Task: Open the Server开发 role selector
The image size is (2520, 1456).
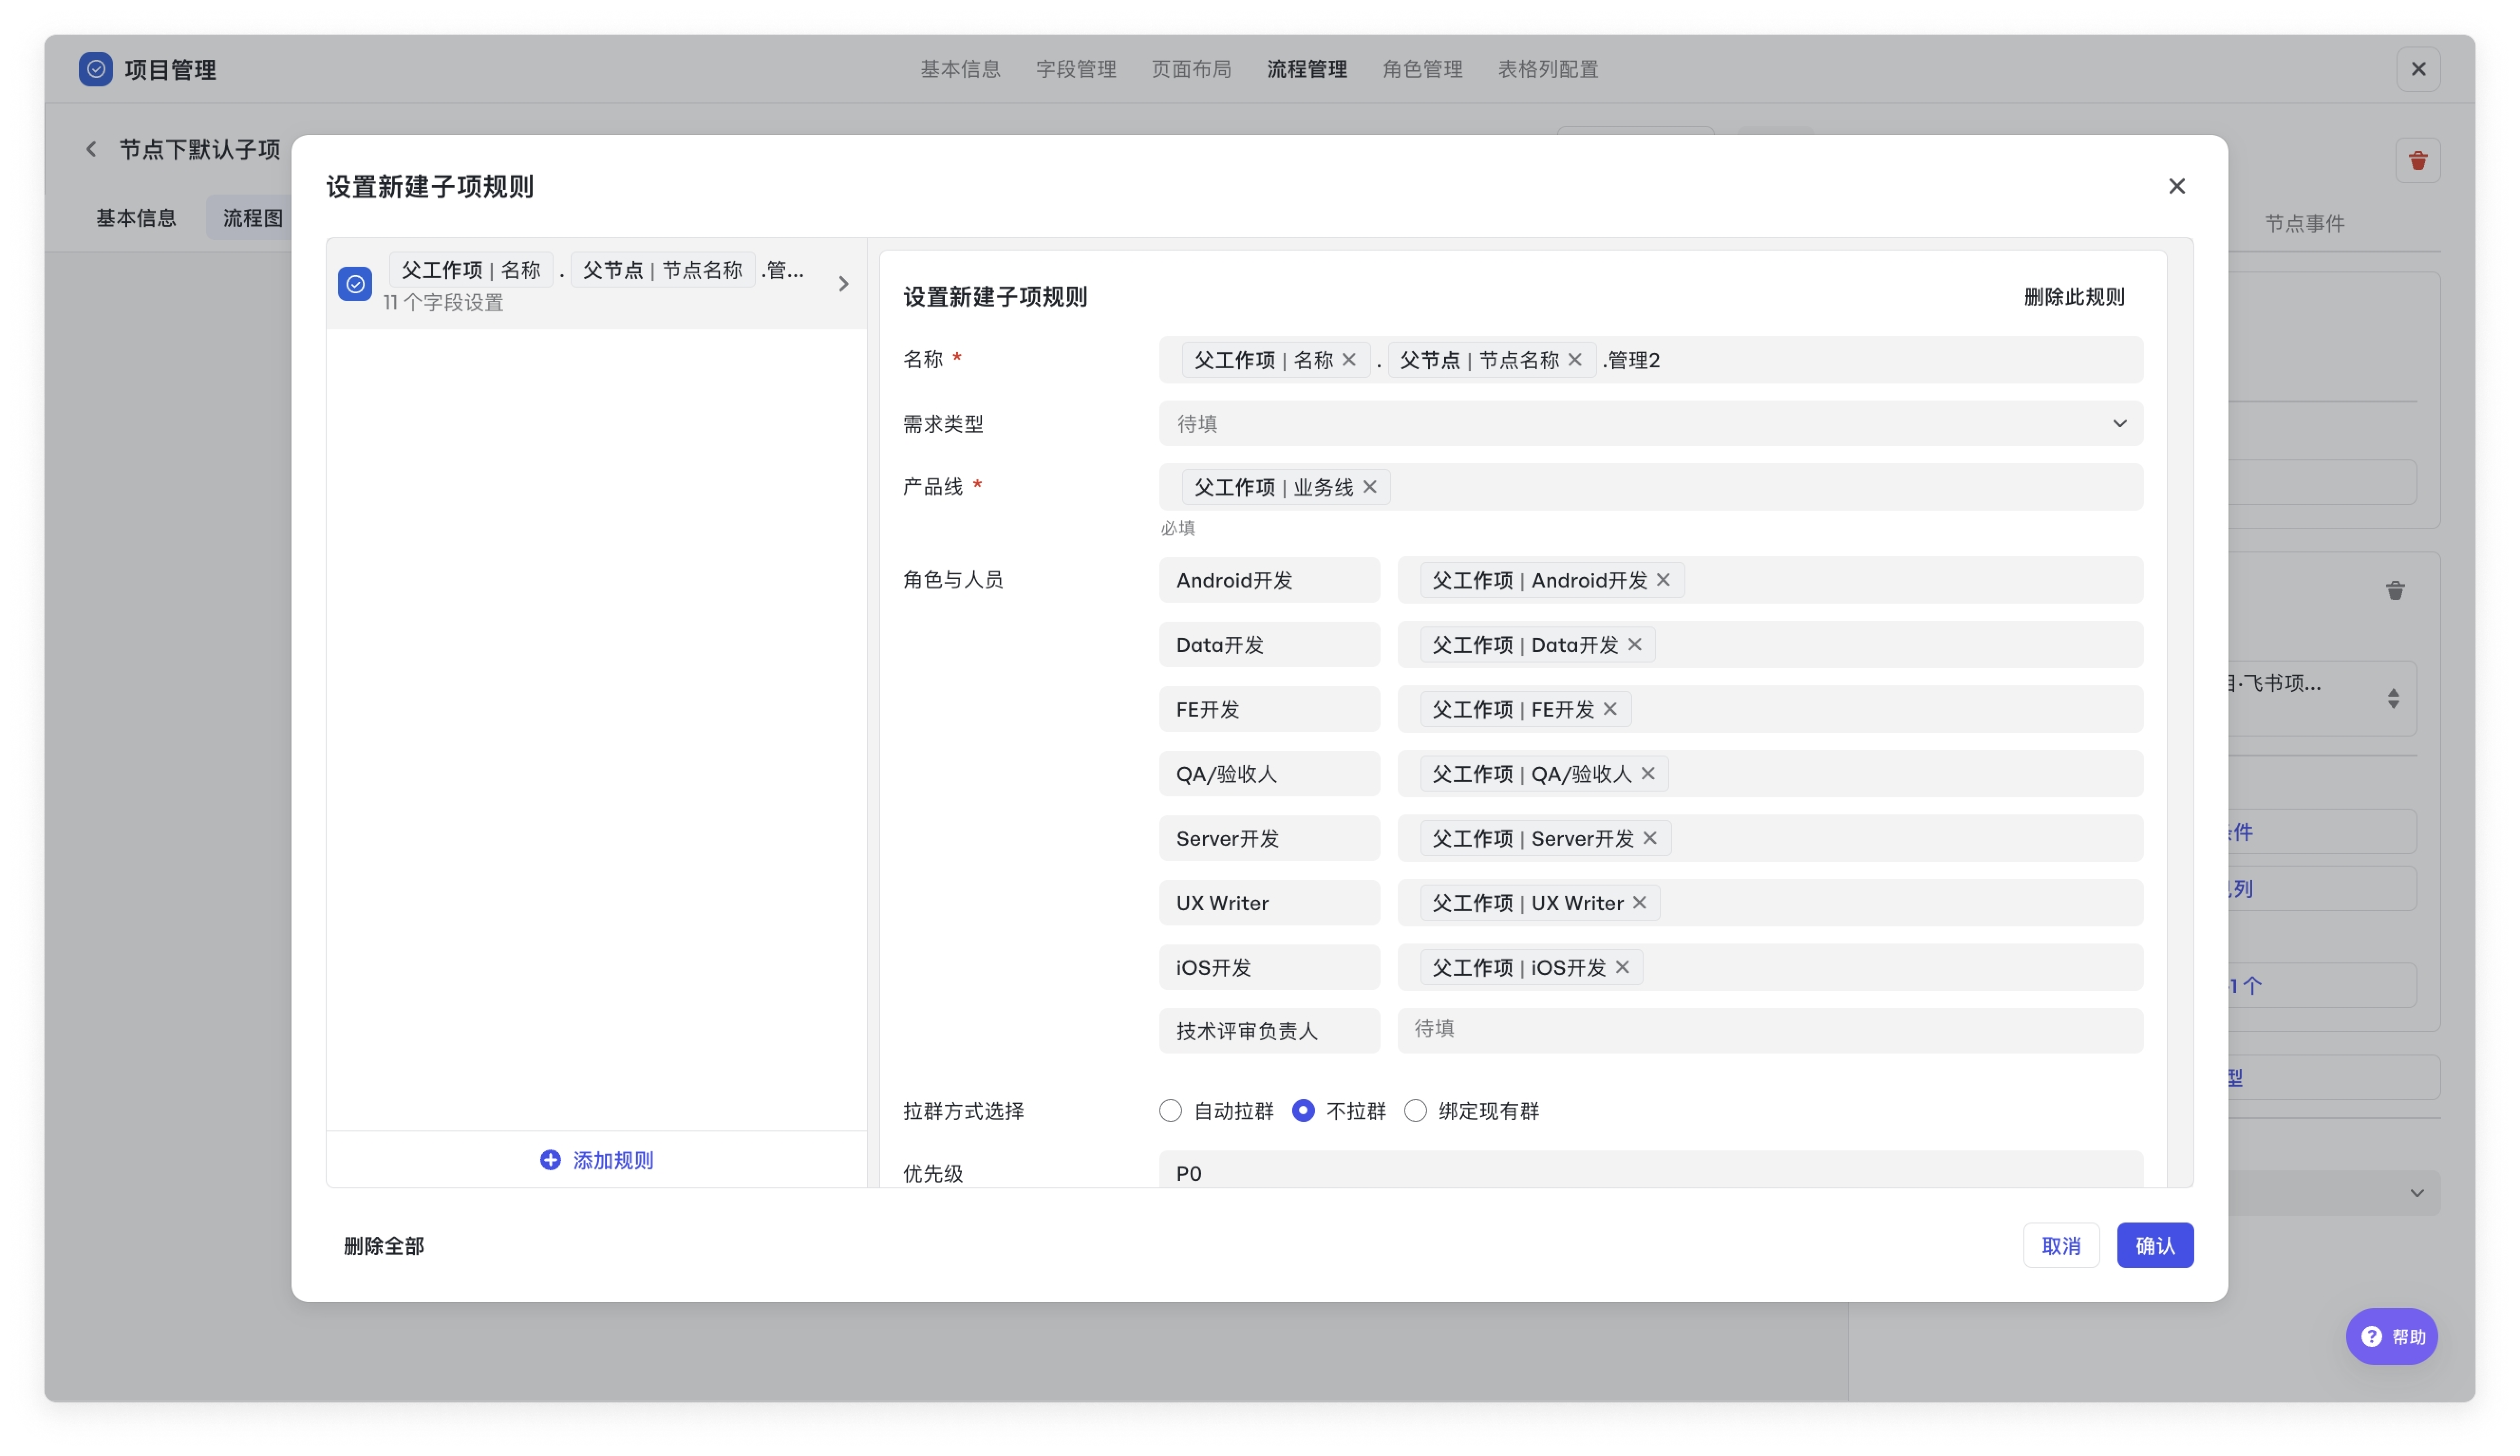Action: [1269, 839]
